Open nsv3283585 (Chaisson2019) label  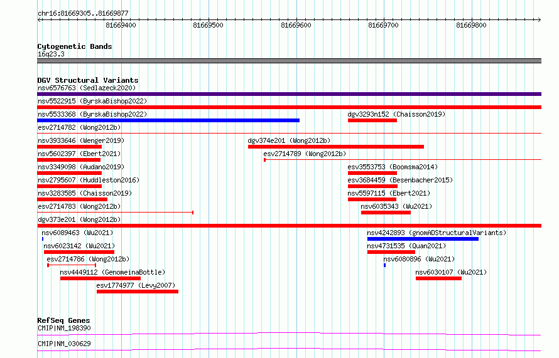click(x=85, y=193)
